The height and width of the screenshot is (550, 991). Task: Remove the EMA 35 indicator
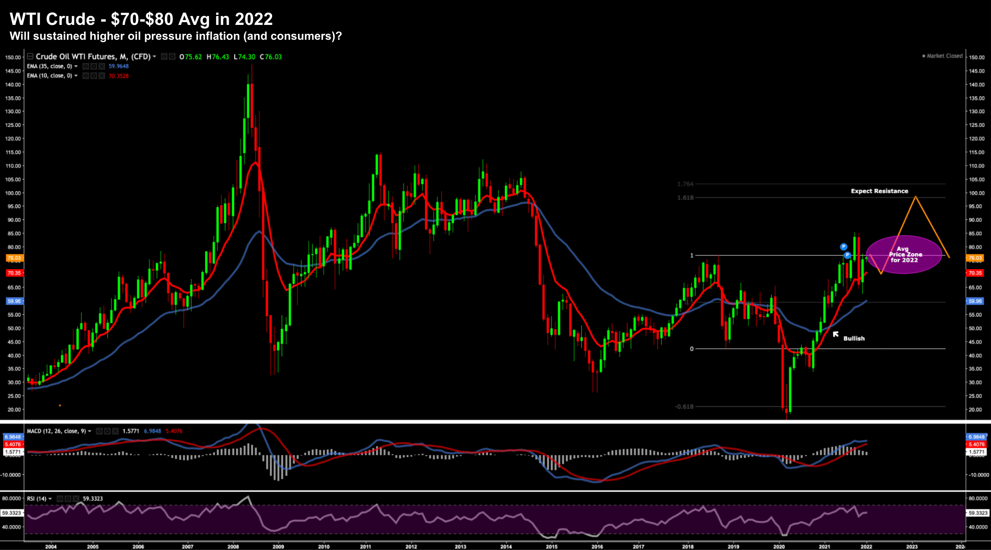(102, 66)
